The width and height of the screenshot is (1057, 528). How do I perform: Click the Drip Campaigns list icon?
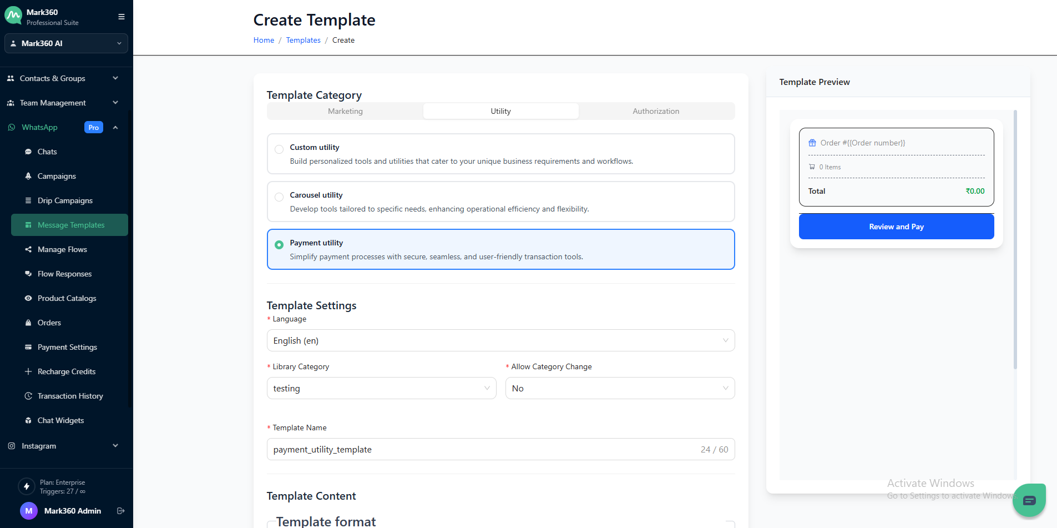[28, 200]
